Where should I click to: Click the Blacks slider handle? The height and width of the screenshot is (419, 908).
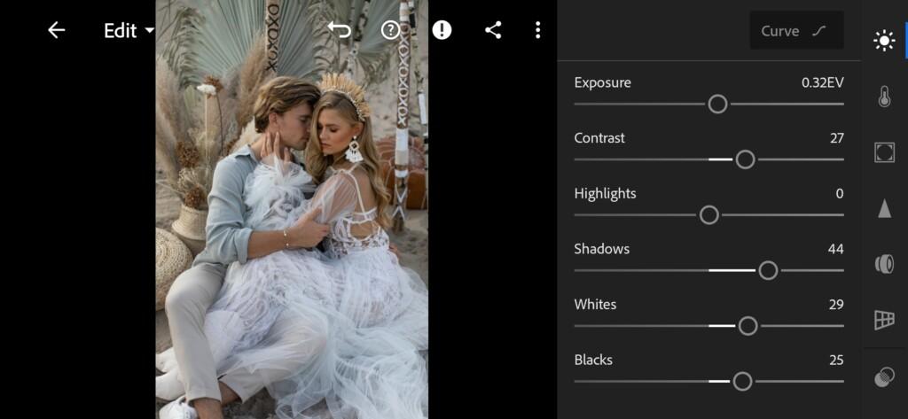click(x=742, y=382)
